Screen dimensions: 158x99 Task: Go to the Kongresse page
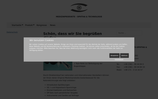[x=42, y=25]
